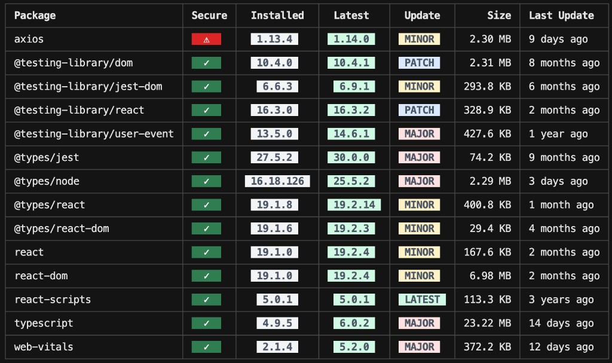Viewport: 612px width, 363px height.
Task: Click the size value 6.98 MB
Action: [x=490, y=276]
